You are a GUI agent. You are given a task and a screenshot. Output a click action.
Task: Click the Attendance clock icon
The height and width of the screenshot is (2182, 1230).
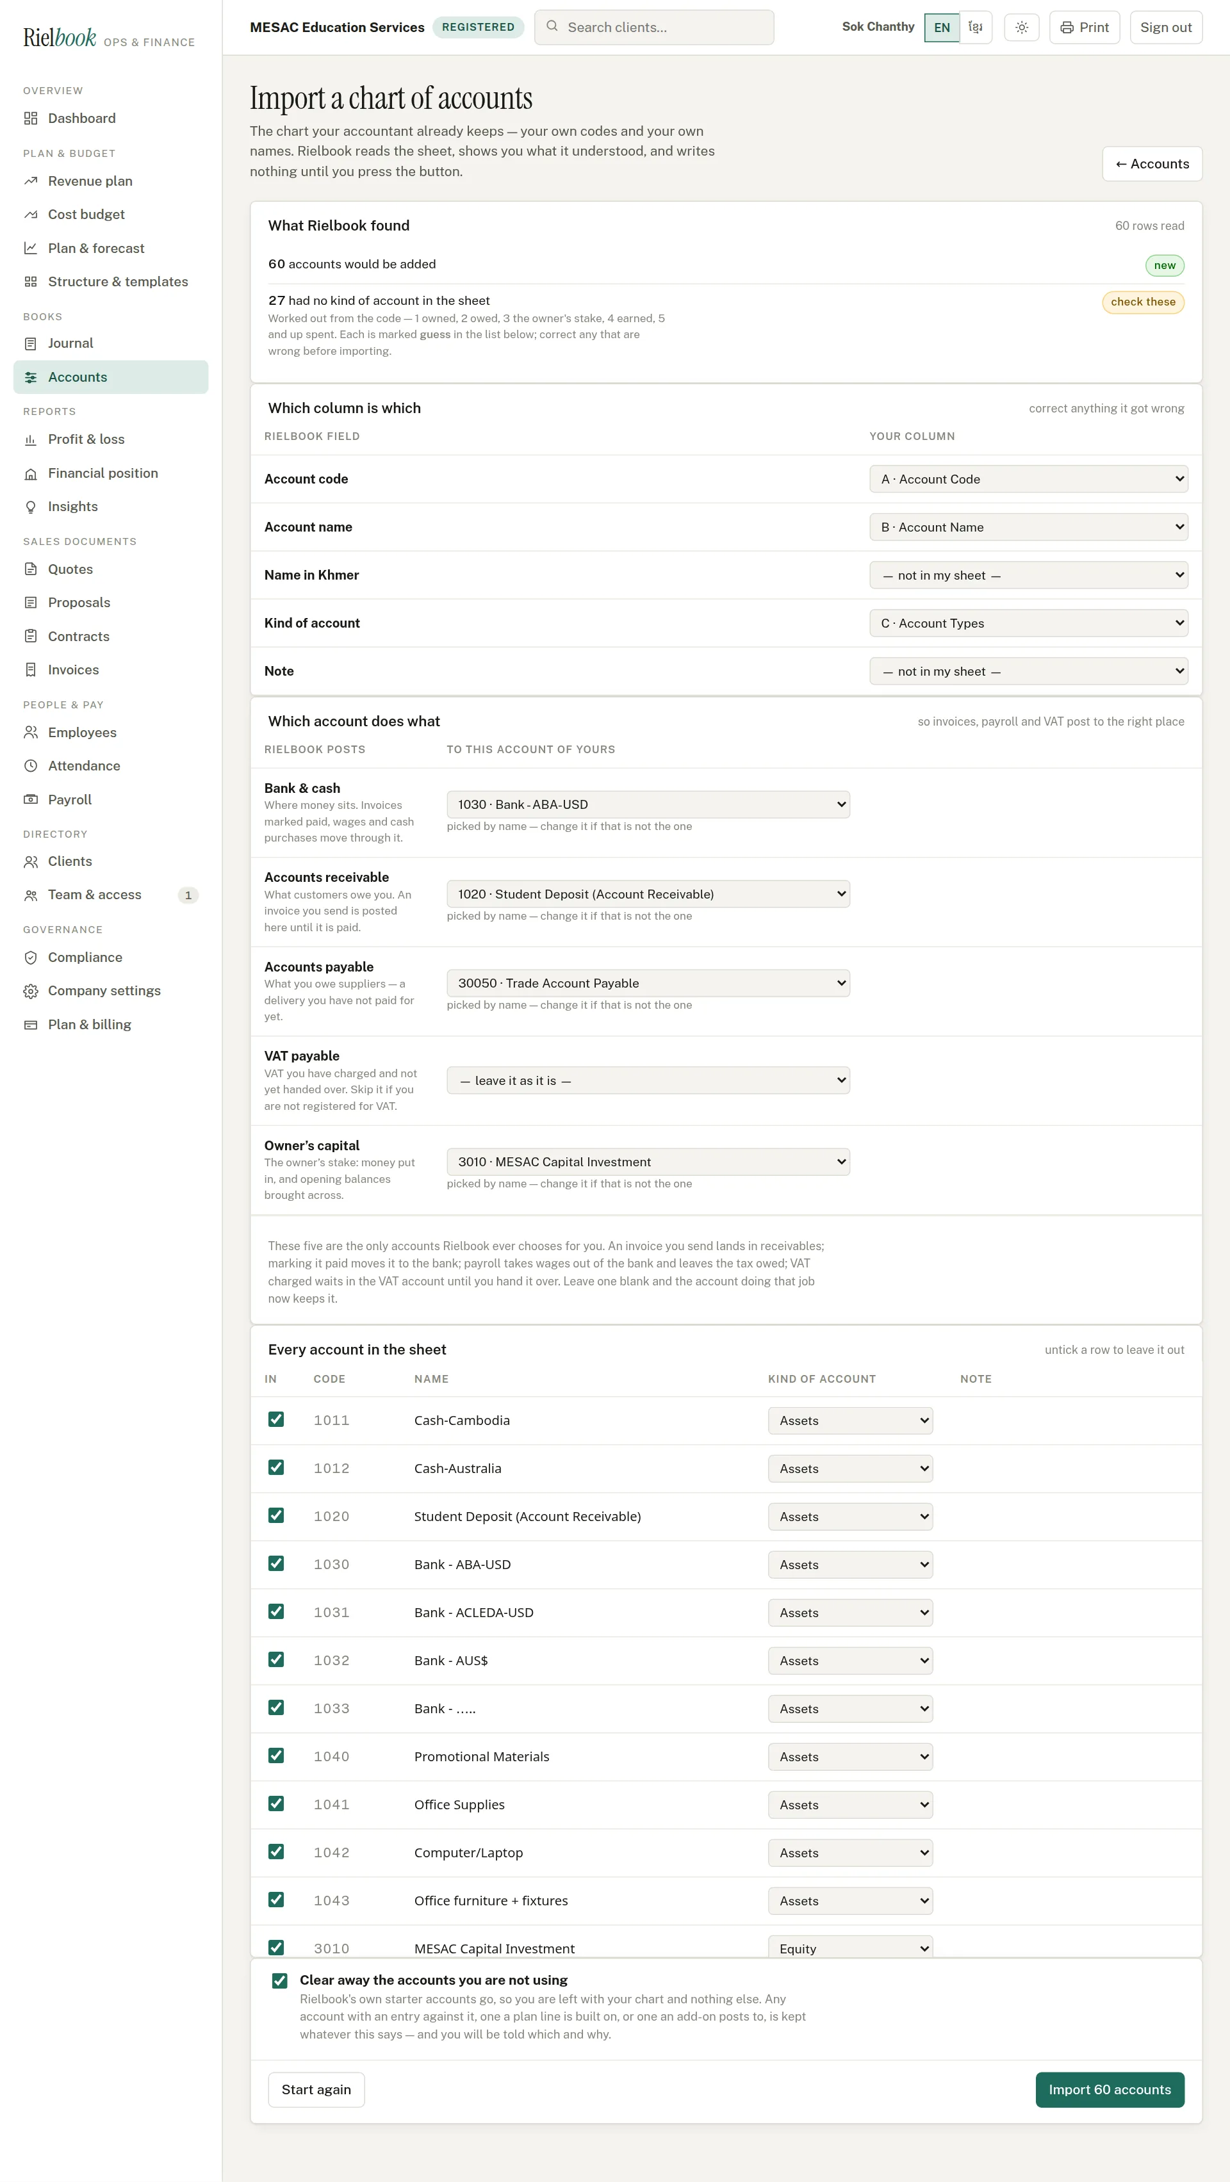tap(31, 766)
